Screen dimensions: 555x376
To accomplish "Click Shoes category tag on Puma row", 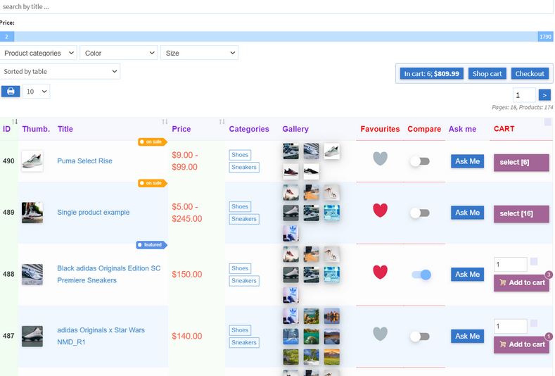I will click(240, 155).
